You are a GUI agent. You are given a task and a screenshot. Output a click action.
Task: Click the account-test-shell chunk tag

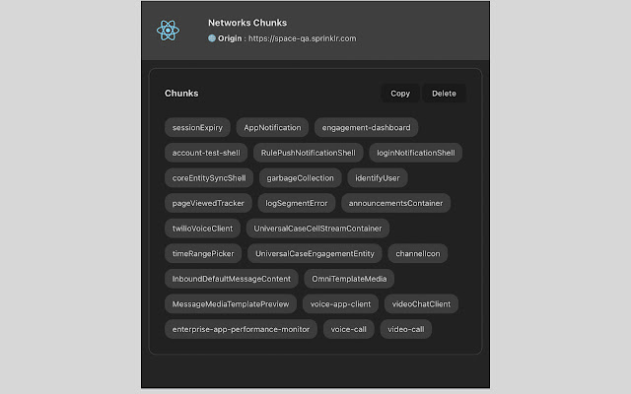point(205,153)
